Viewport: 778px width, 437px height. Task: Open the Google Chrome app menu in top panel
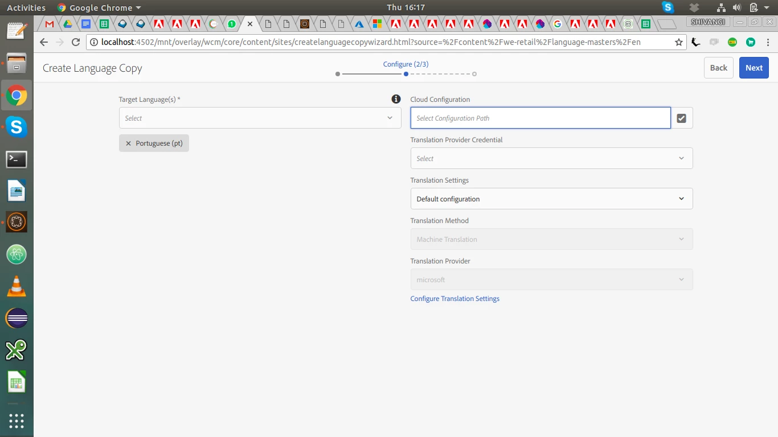click(x=99, y=7)
